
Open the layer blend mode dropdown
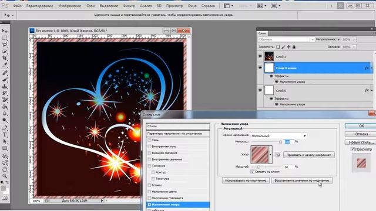(x=286, y=39)
